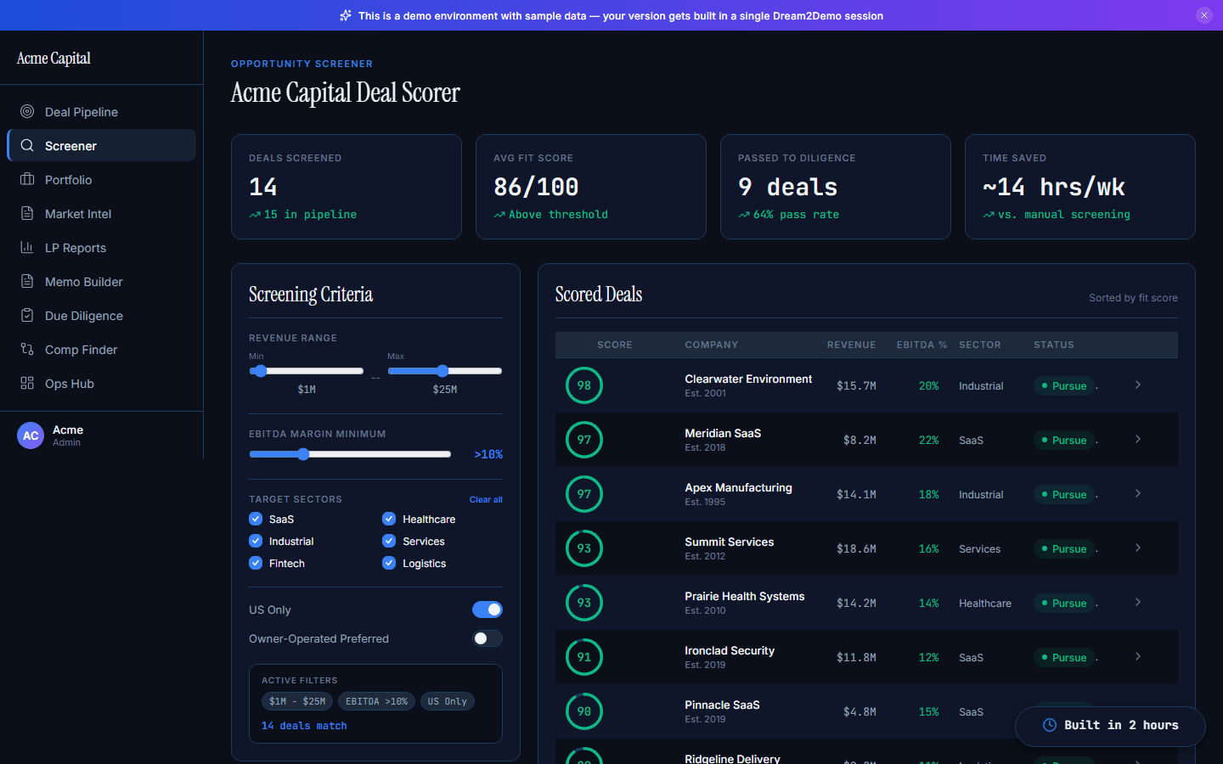
Task: Click the Due Diligence clipboard icon
Action: pyautogui.click(x=27, y=315)
